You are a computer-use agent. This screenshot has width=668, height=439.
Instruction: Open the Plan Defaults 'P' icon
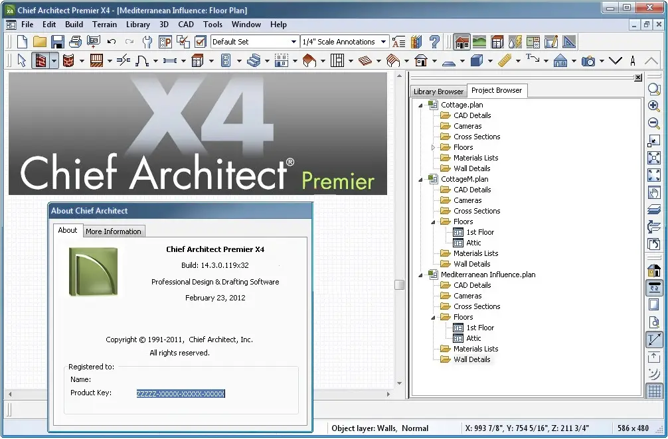pyautogui.click(x=165, y=42)
